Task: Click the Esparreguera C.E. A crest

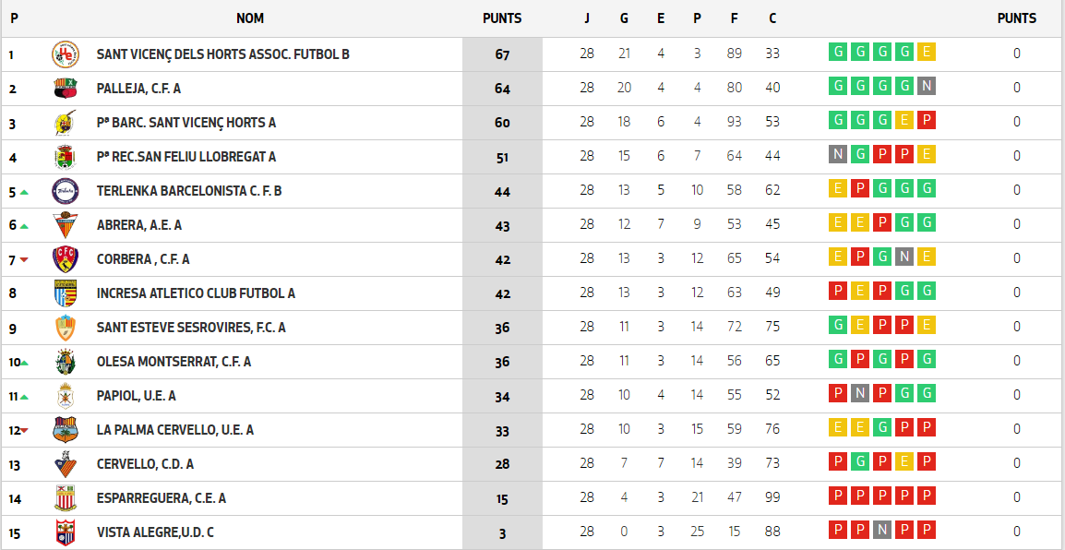Action: (66, 497)
